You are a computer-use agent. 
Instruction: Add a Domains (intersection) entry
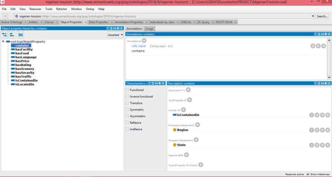tap(198, 125)
